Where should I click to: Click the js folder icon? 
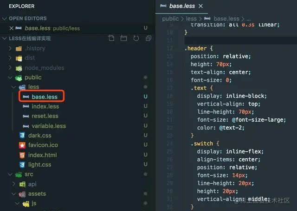[x=26, y=204]
